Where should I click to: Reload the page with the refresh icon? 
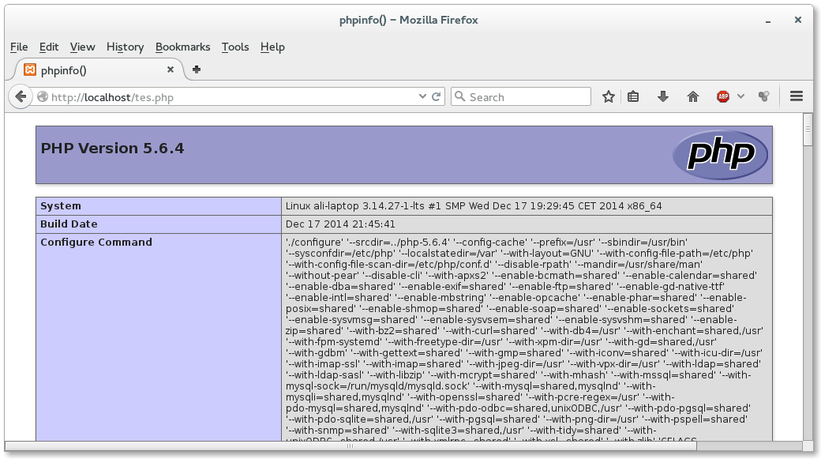click(436, 97)
